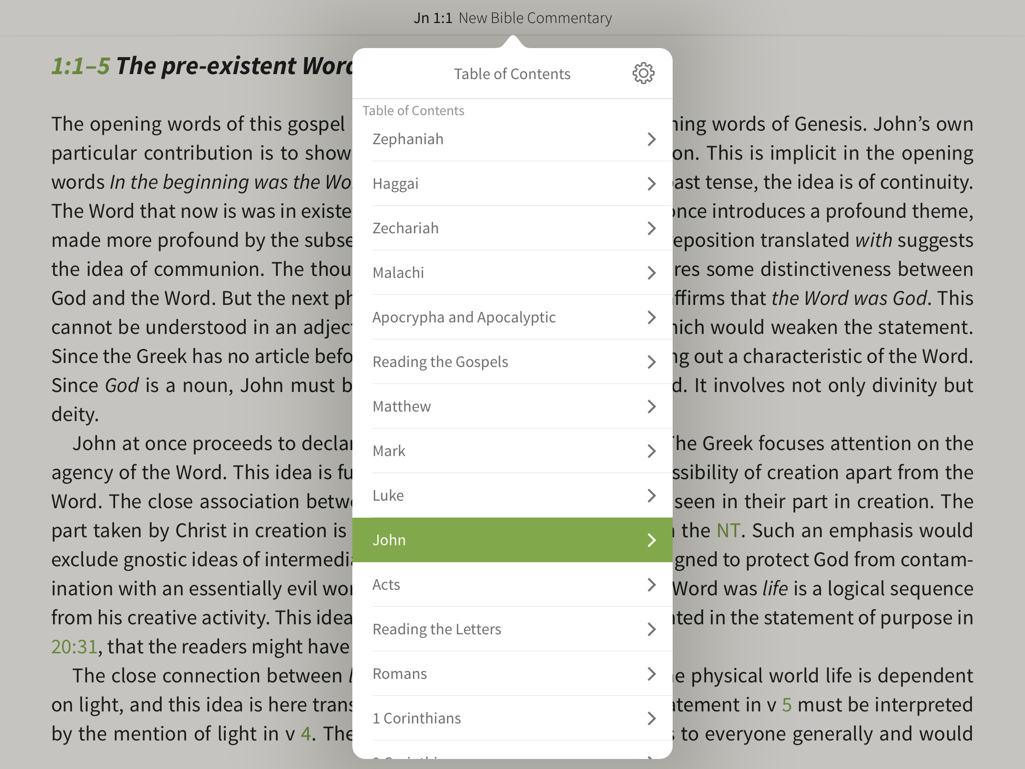
Task: Follow the 20:31 verse link
Action: (74, 647)
